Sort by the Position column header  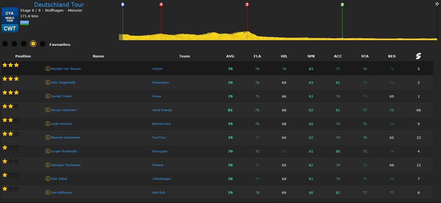[23, 56]
